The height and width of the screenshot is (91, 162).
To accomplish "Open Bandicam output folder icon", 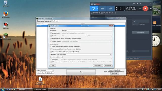I will pos(134,4).
